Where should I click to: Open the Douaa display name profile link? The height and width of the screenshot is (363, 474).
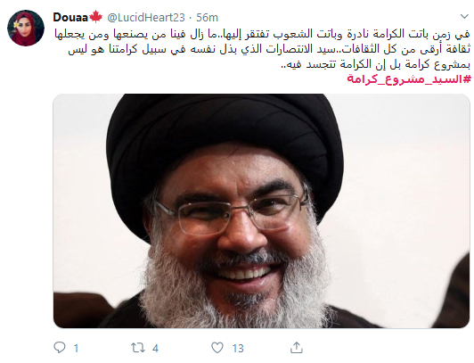70,18
